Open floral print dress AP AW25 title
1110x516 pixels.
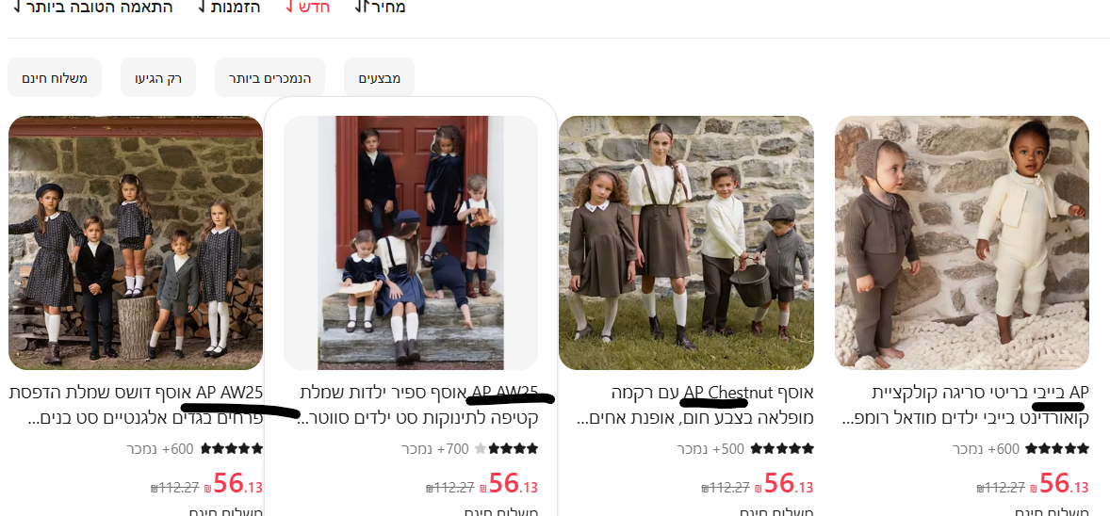coord(136,405)
